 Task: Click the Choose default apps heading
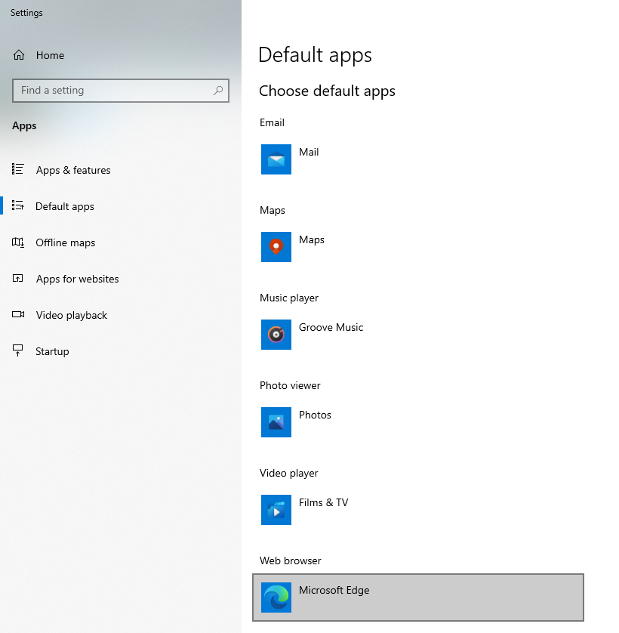[327, 91]
